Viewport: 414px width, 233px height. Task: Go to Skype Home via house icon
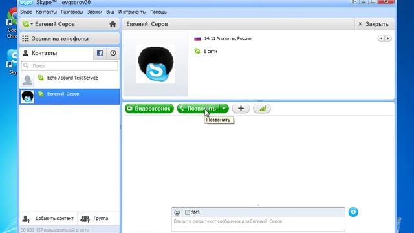pyautogui.click(x=113, y=24)
